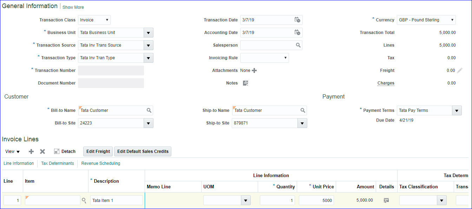Open the Accounting Date calendar picker
This screenshot has width=472, height=209.
(297, 33)
